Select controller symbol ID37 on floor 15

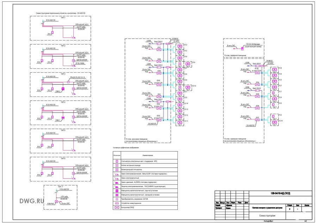pyautogui.click(x=257, y=120)
